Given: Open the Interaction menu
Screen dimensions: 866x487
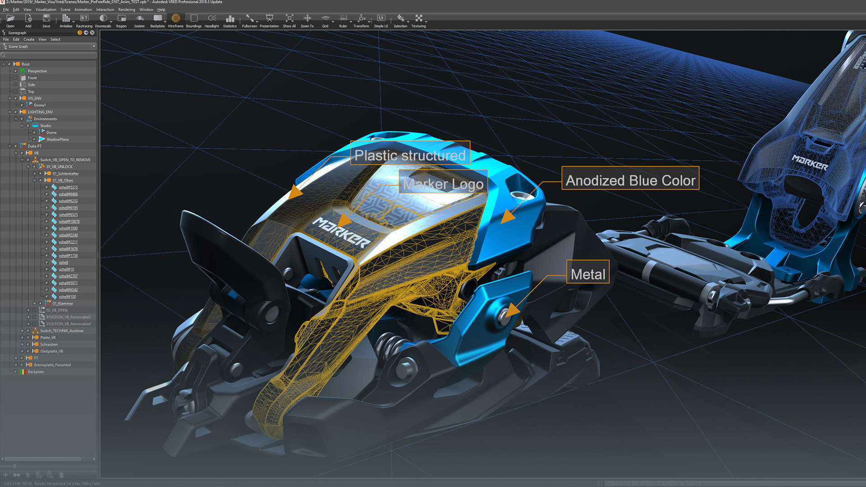Looking at the screenshot, I should pos(105,9).
